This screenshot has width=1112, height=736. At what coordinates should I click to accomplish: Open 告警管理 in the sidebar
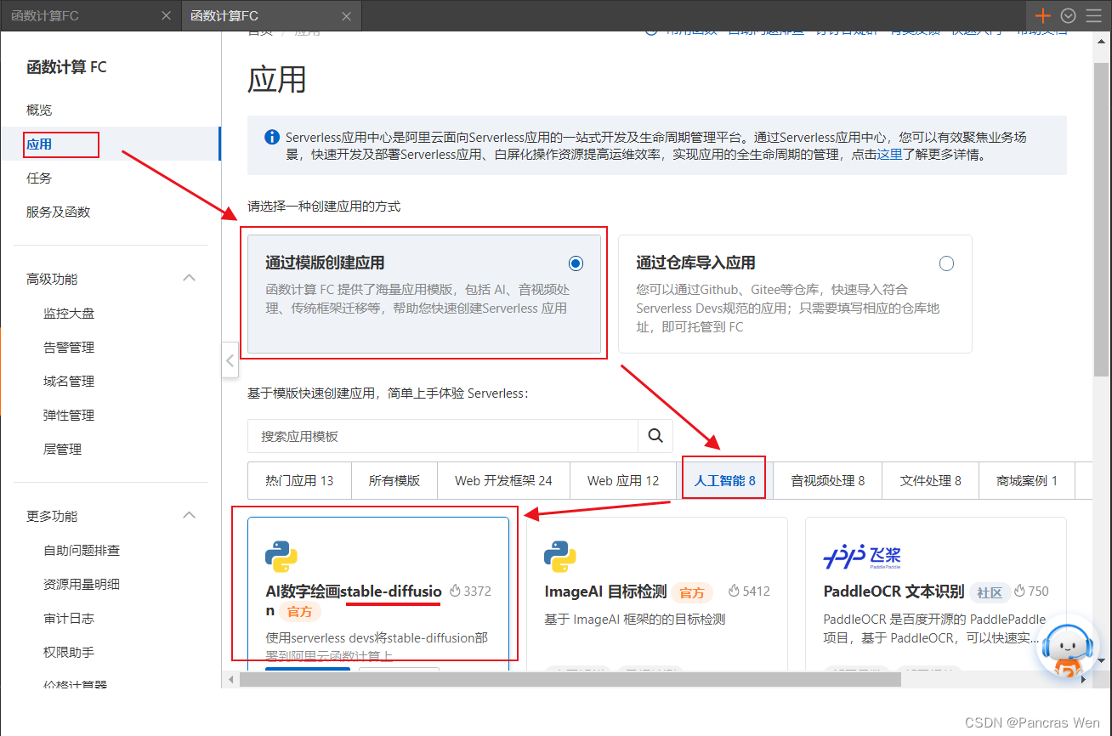(69, 347)
